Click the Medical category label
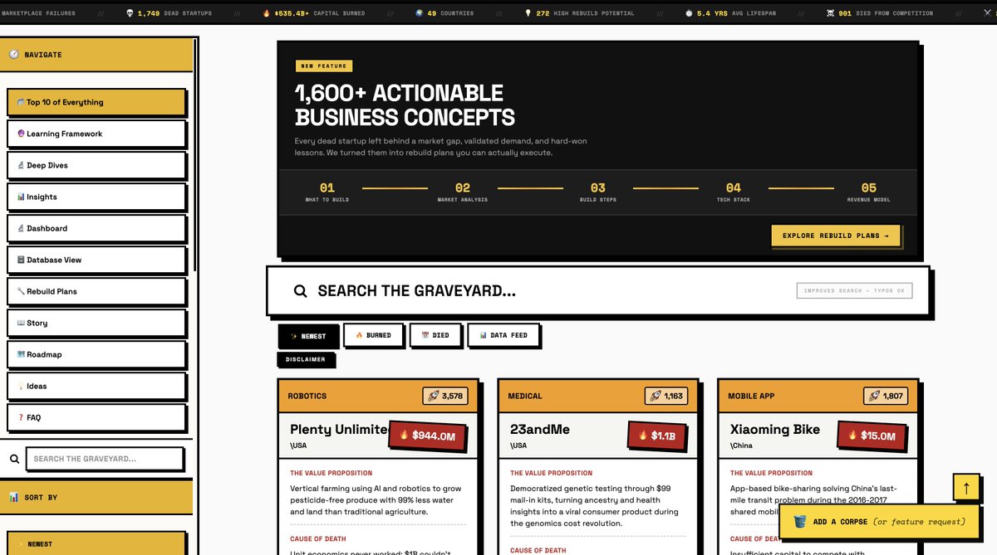997x555 pixels. [525, 397]
